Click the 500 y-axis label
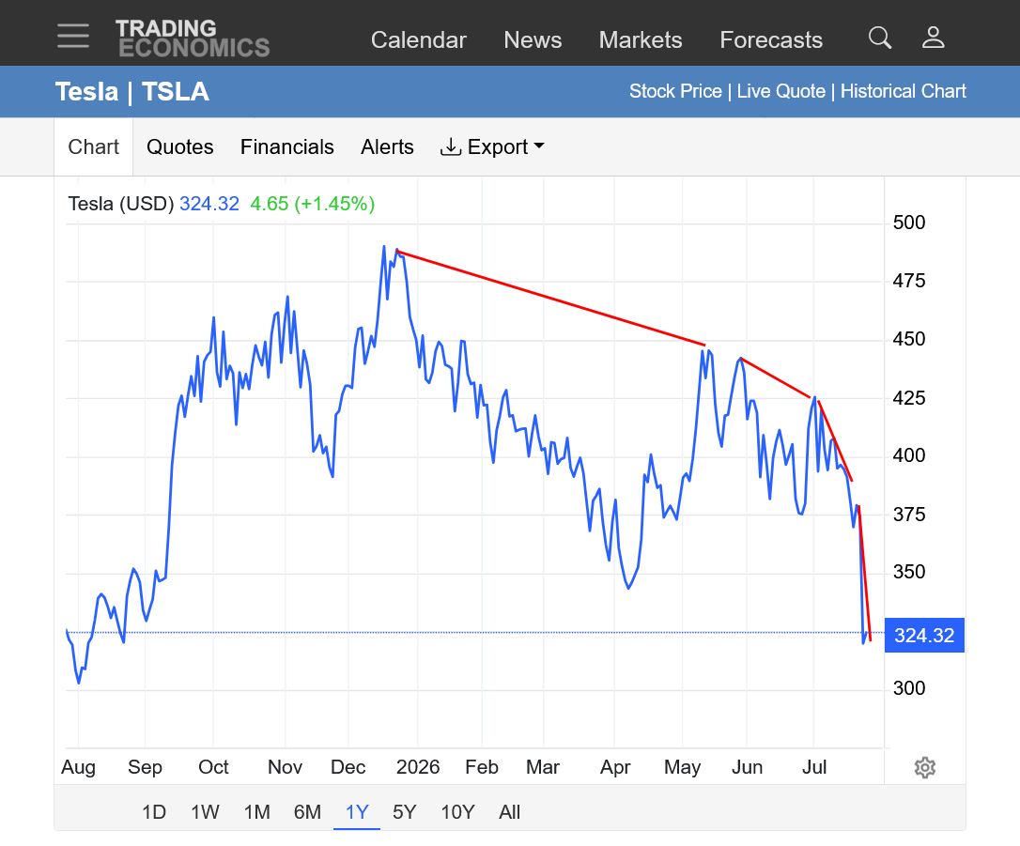This screenshot has width=1020, height=846. click(909, 223)
